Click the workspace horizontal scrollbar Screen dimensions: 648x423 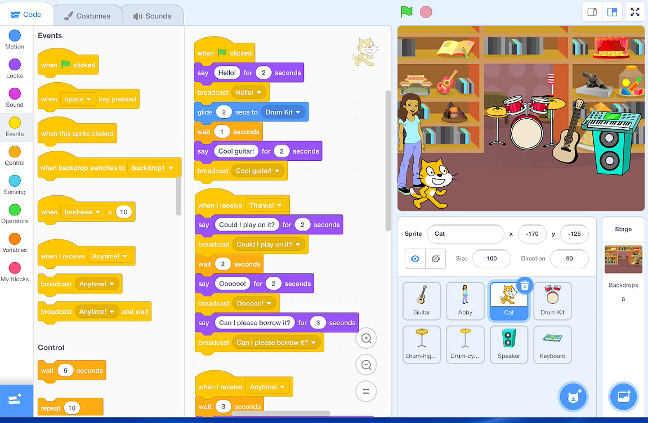pos(281,413)
